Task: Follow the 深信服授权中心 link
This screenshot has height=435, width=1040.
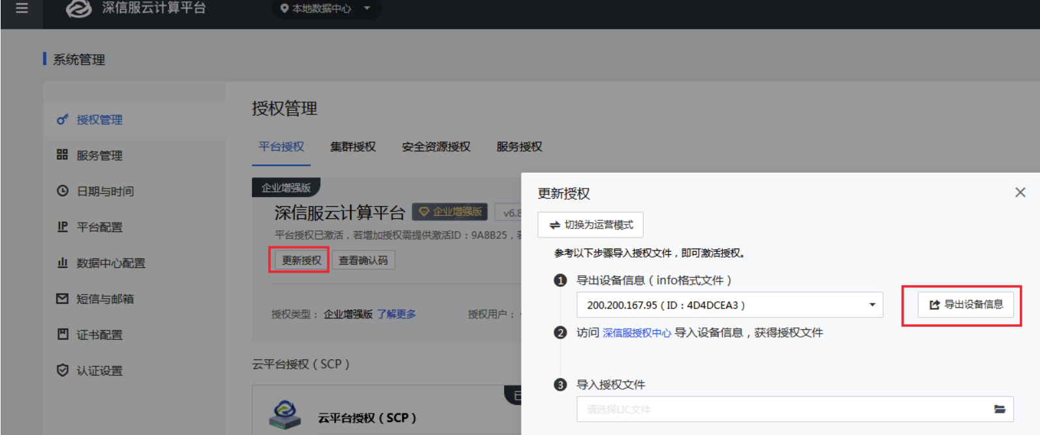Action: 637,333
